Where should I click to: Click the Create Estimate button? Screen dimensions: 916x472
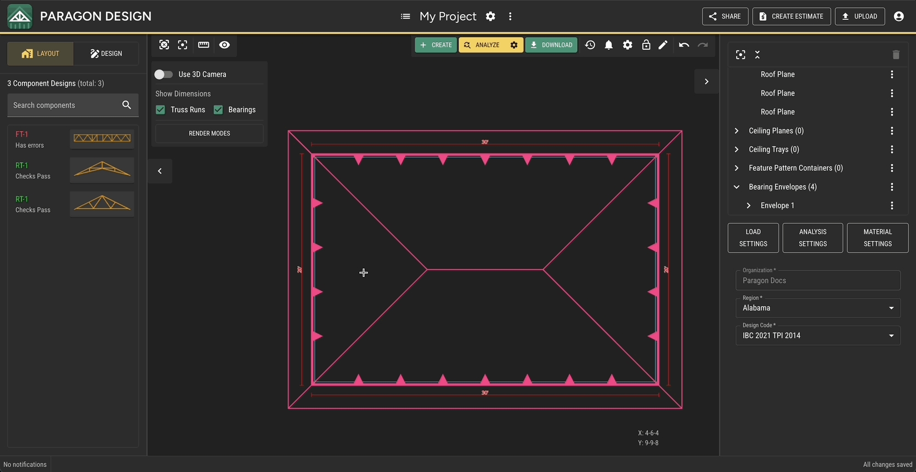tap(791, 16)
